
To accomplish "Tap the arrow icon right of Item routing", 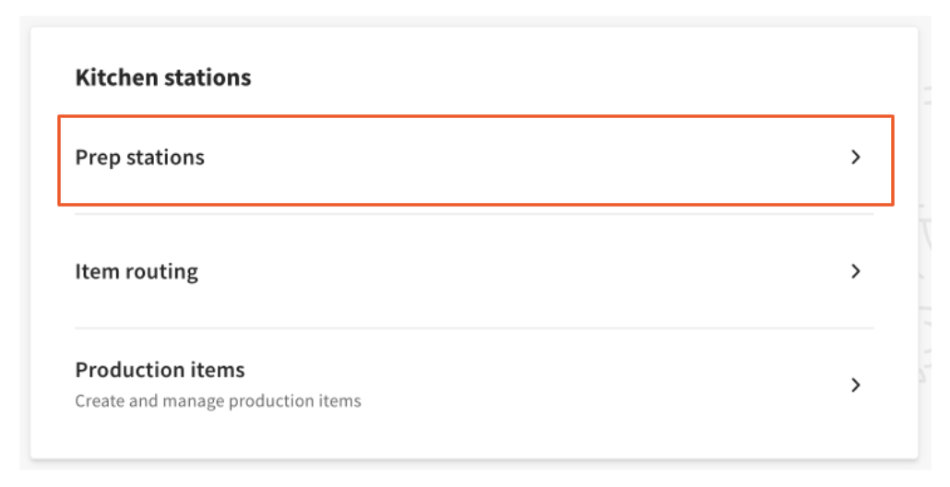I will (x=855, y=271).
